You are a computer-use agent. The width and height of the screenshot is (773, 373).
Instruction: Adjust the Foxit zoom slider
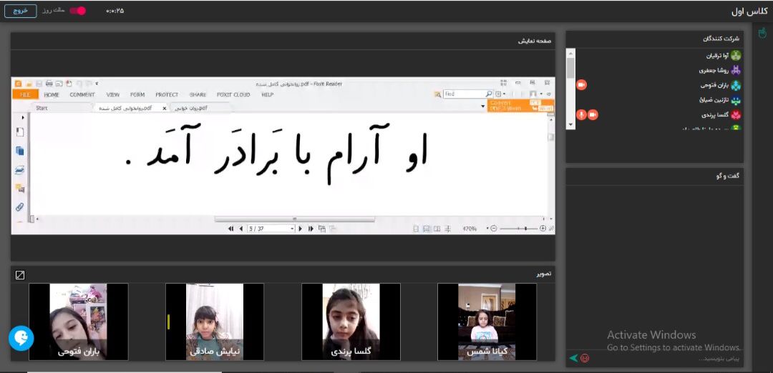click(x=525, y=229)
